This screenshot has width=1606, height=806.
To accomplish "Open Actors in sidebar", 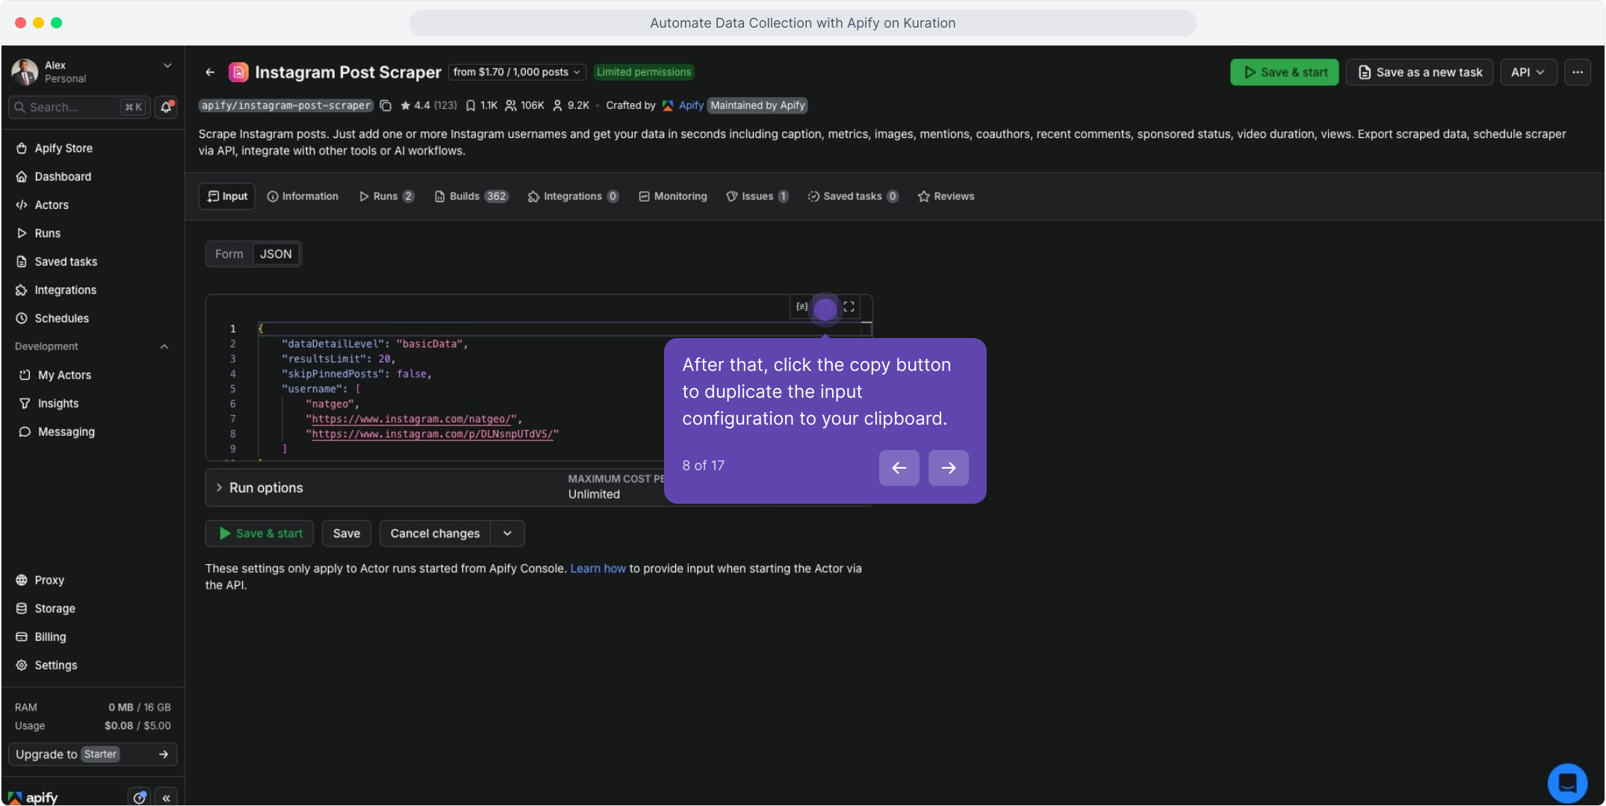I will 93,205.
